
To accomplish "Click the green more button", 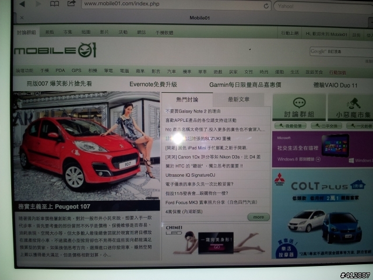I will 259,217.
